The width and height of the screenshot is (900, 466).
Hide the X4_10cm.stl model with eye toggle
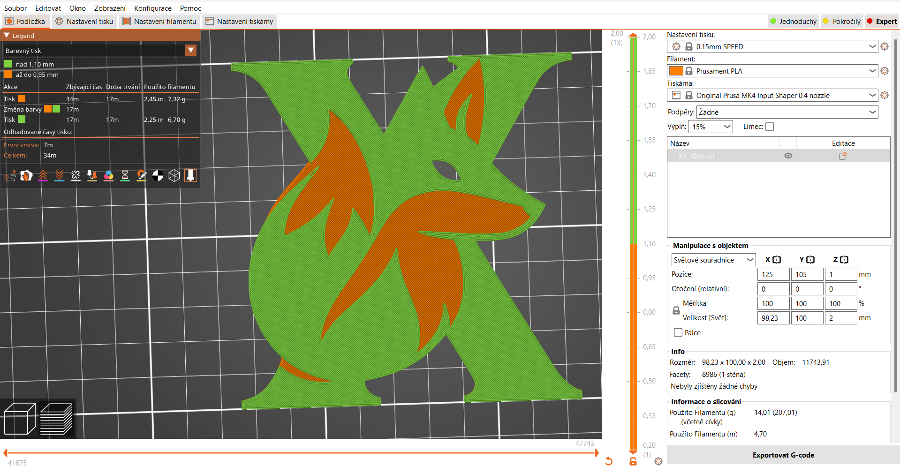coord(788,156)
